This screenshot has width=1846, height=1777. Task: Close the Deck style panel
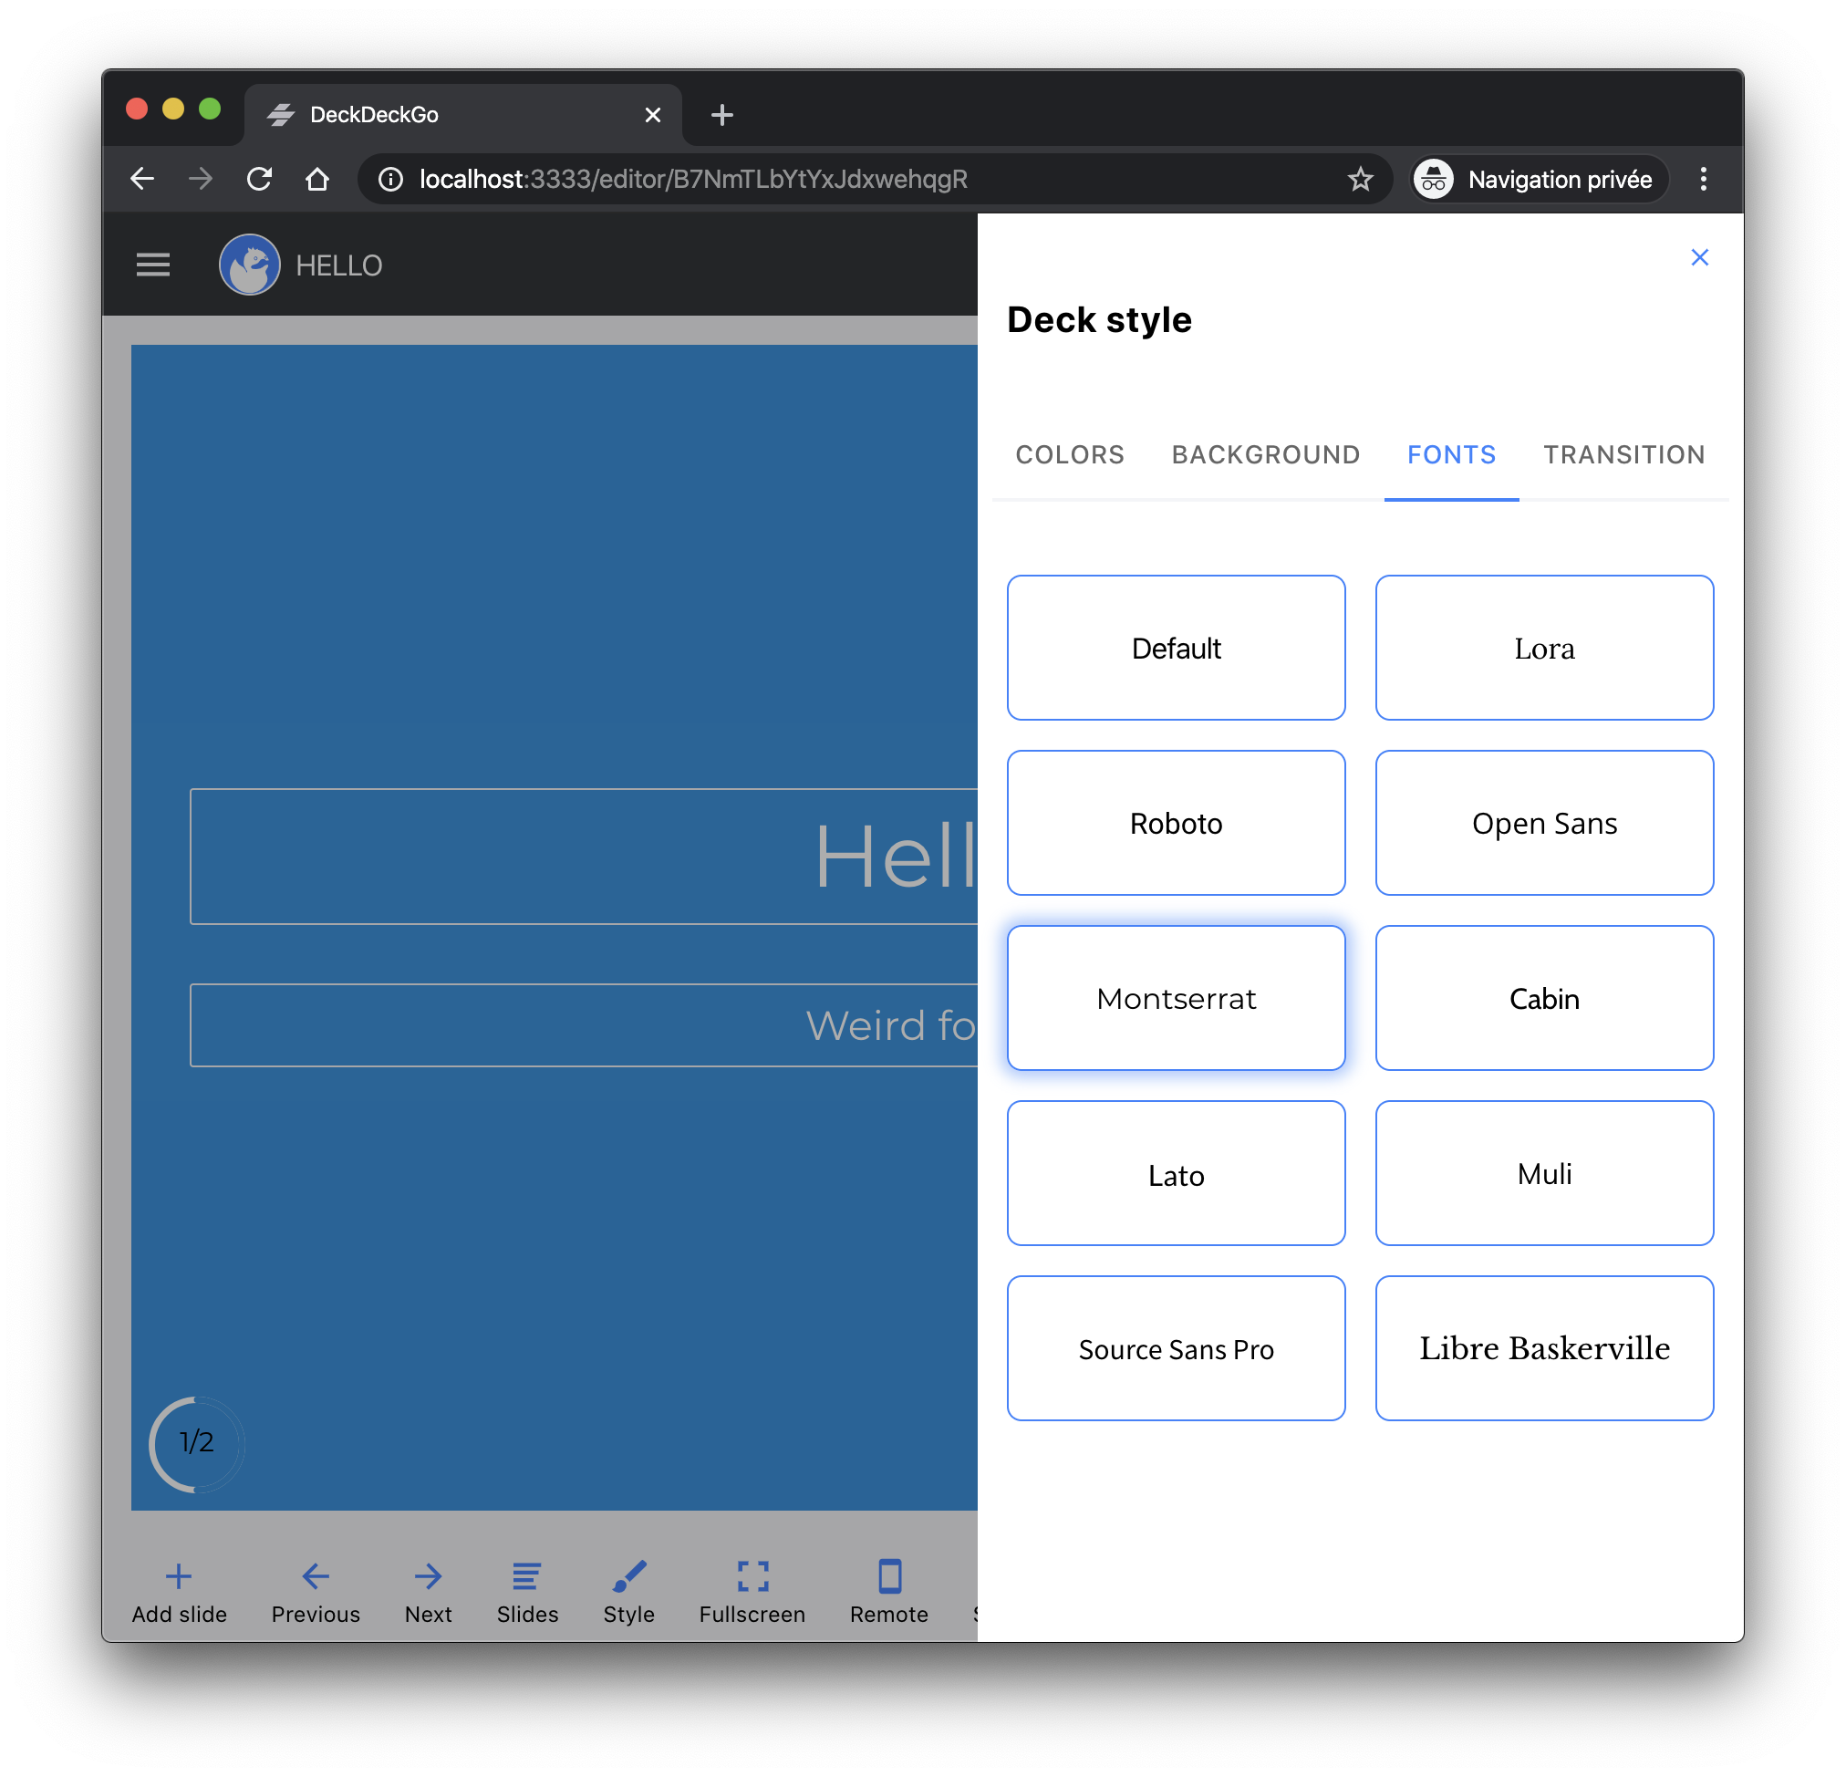pyautogui.click(x=1699, y=256)
